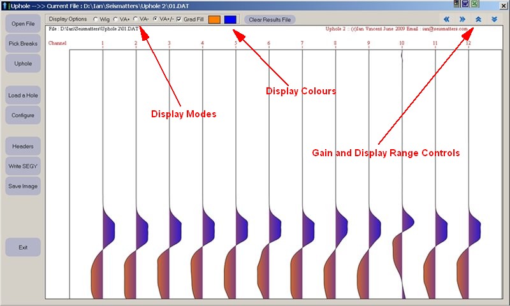Viewport: 510px width, 306px height.
Task: Click the channel 1 trace label
Action: 103,43
